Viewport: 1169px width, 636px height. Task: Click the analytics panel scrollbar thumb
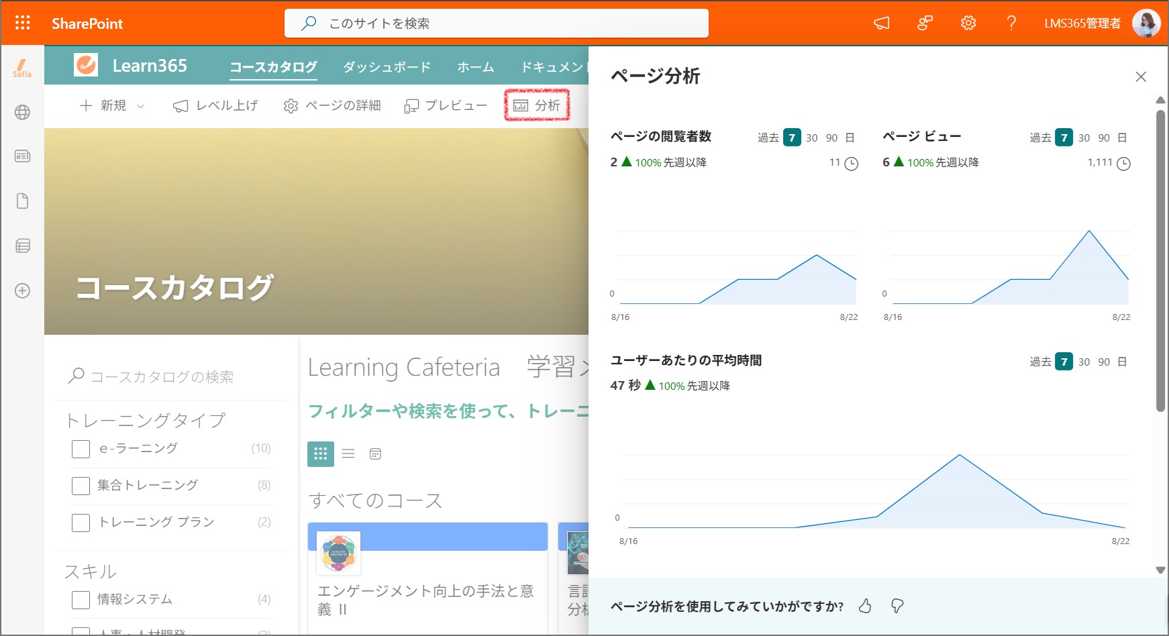(x=1161, y=260)
